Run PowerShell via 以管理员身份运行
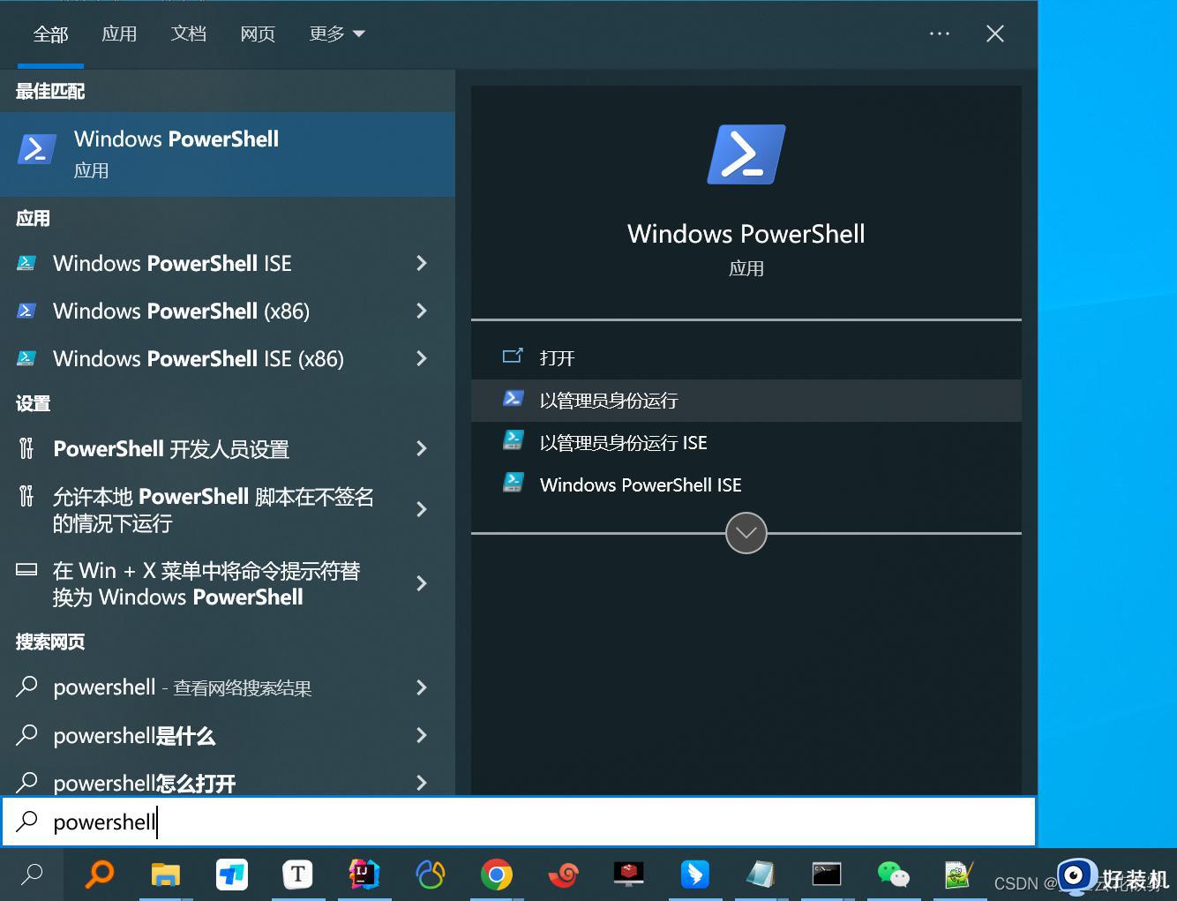 pos(746,401)
